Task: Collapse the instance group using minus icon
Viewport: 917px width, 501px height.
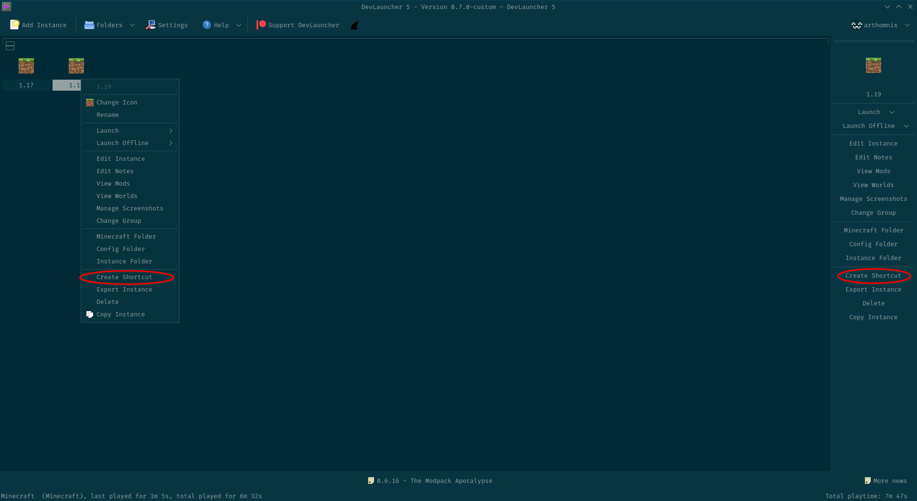Action: 10,46
